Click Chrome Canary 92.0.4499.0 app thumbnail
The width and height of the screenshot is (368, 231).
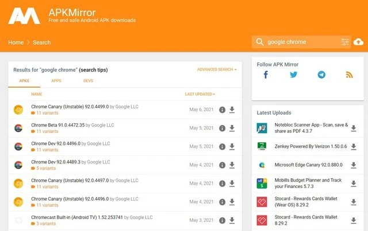tap(18, 109)
